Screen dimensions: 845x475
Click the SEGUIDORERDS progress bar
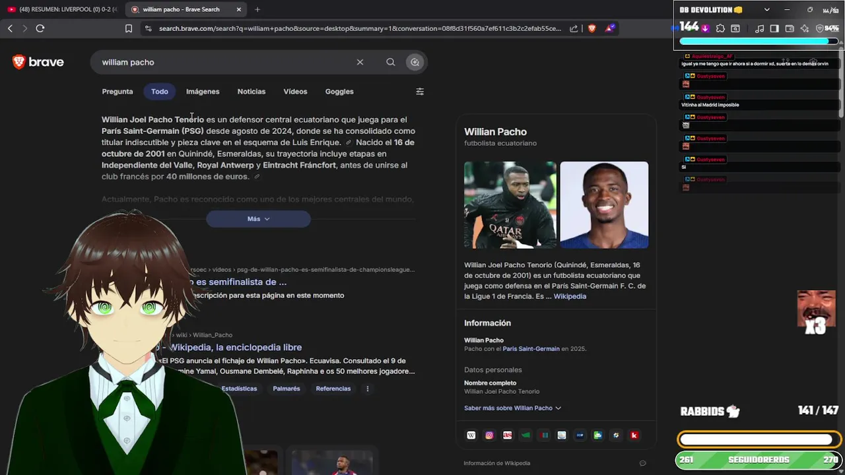[x=759, y=460]
